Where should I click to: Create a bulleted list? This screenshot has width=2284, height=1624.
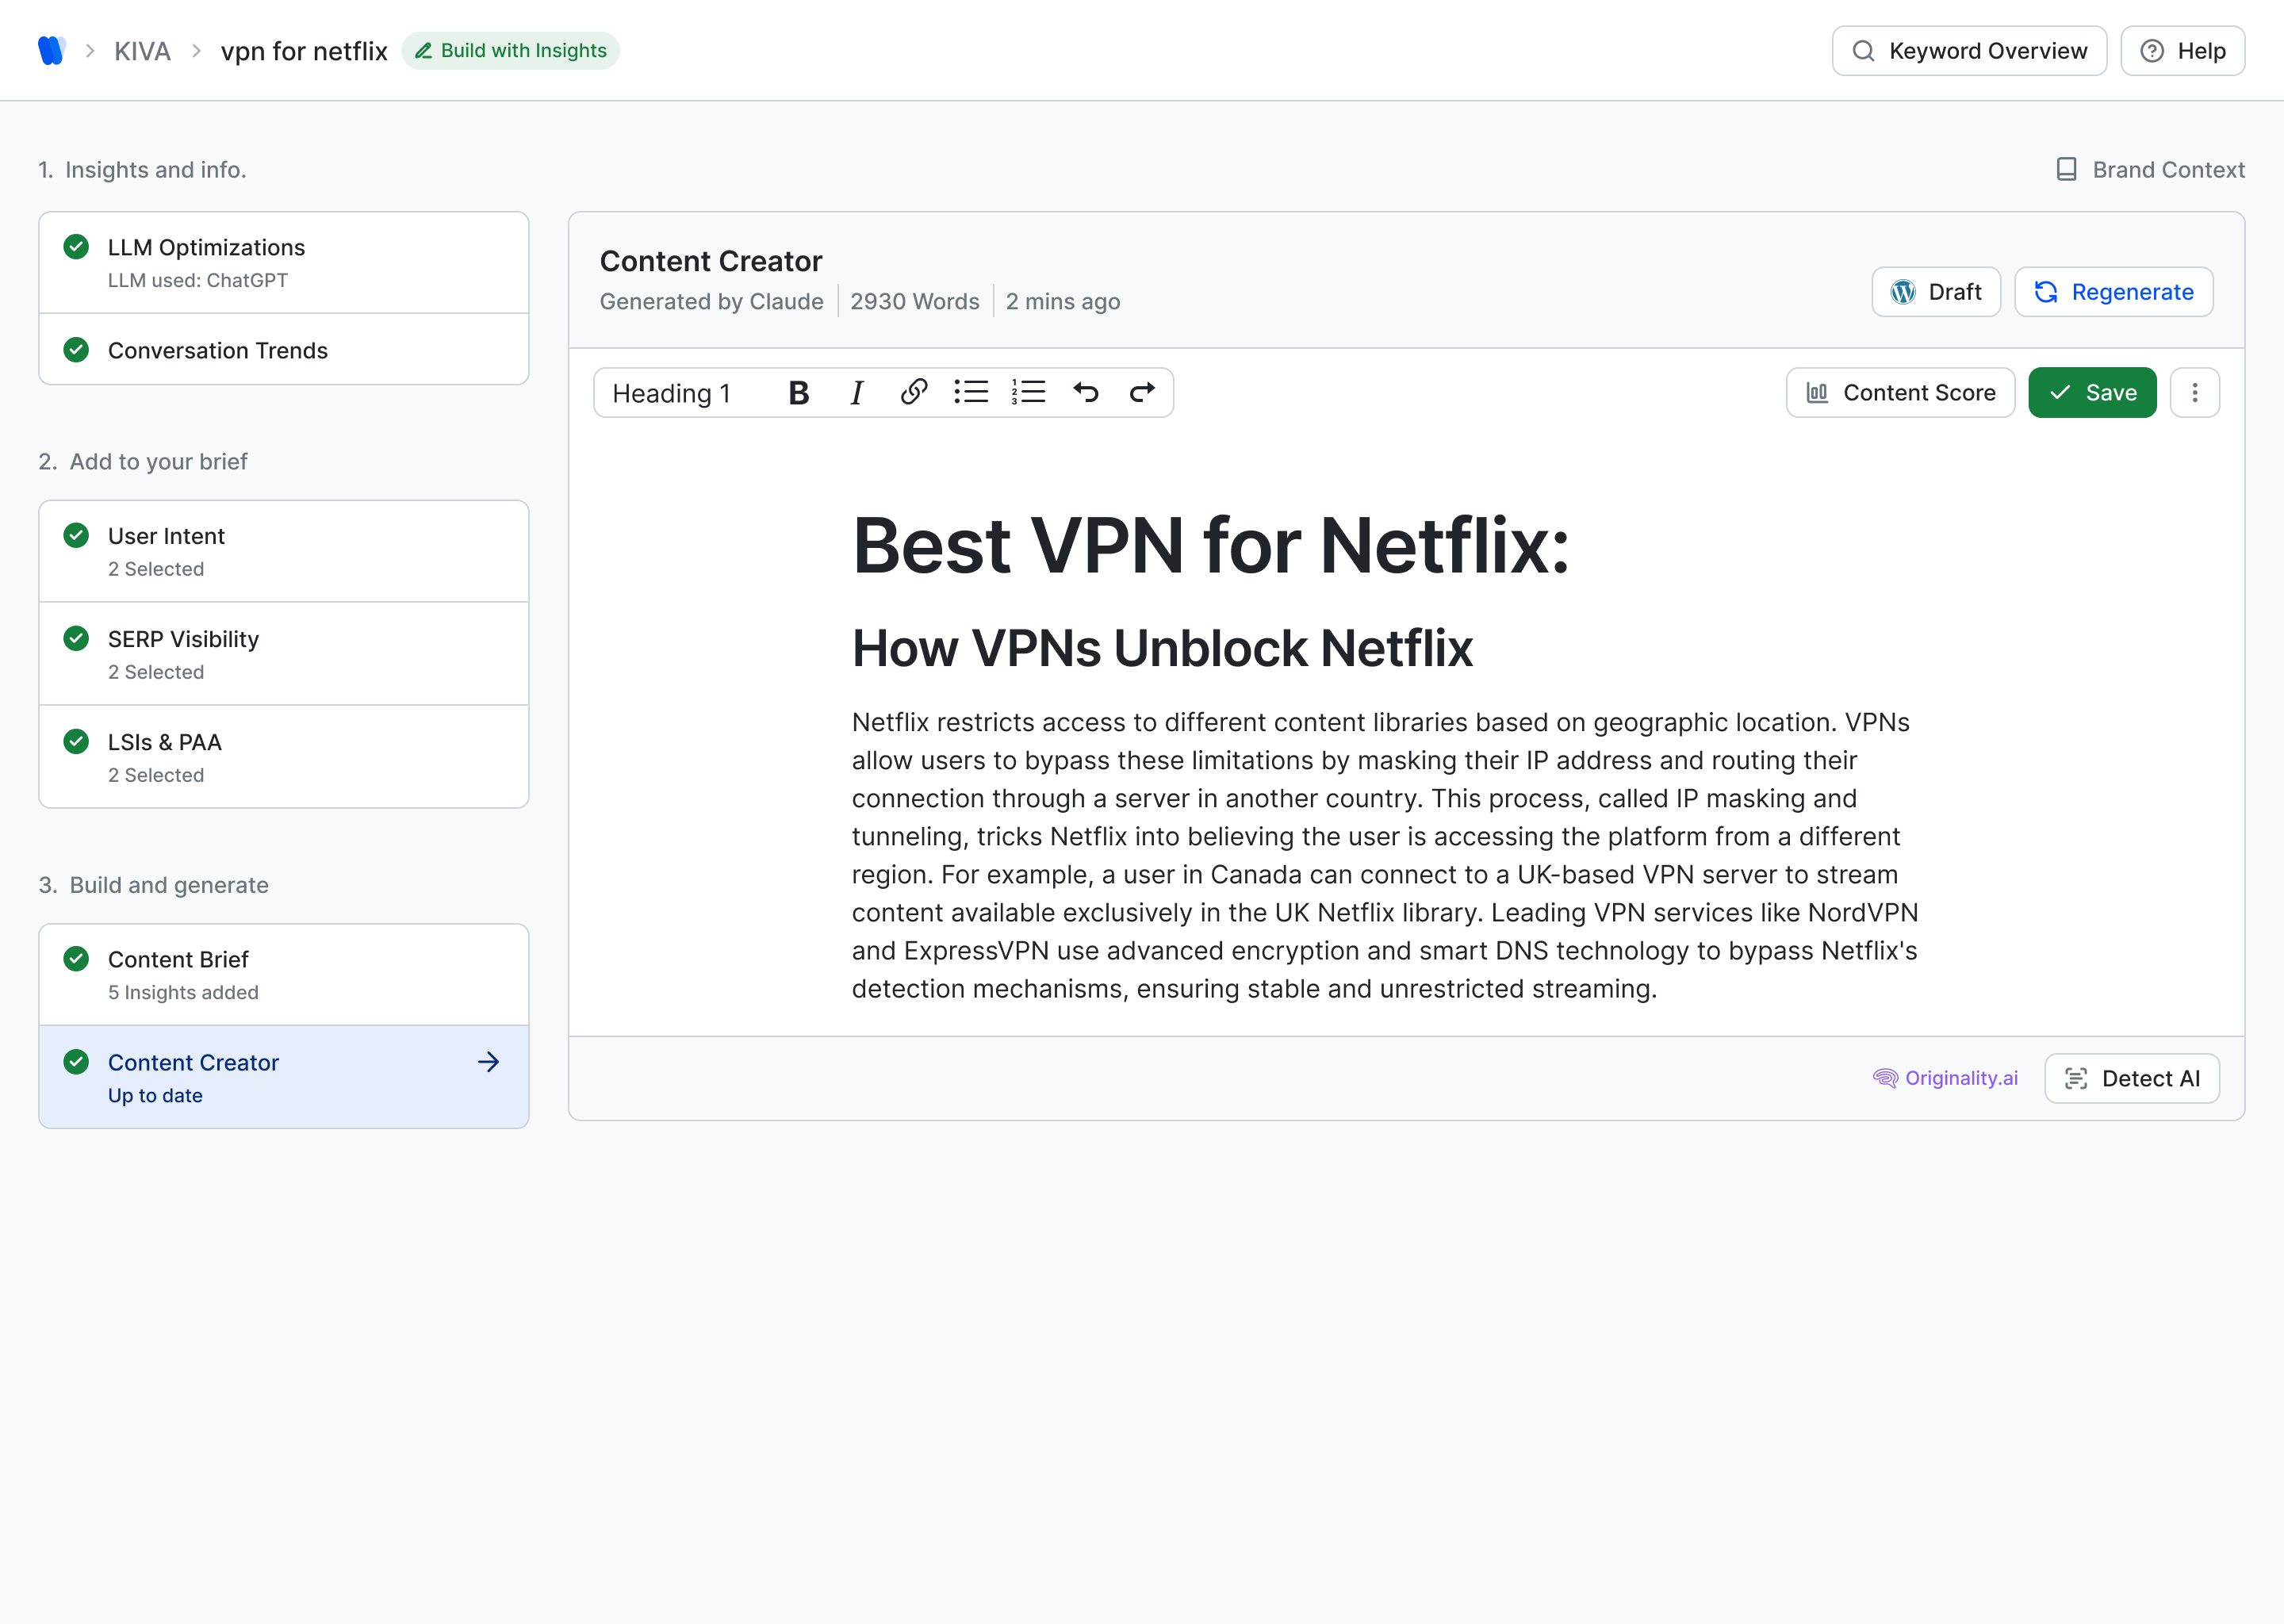tap(970, 392)
